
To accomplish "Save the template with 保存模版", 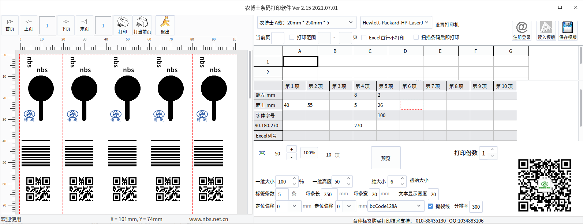I will (x=568, y=31).
